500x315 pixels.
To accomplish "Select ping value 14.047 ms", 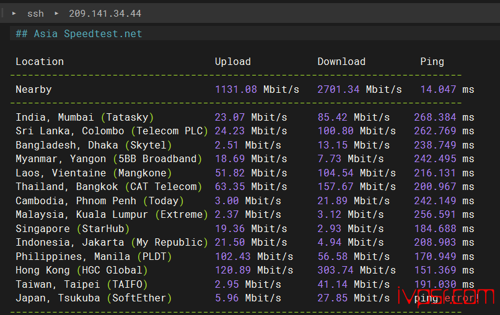I will pyautogui.click(x=447, y=90).
